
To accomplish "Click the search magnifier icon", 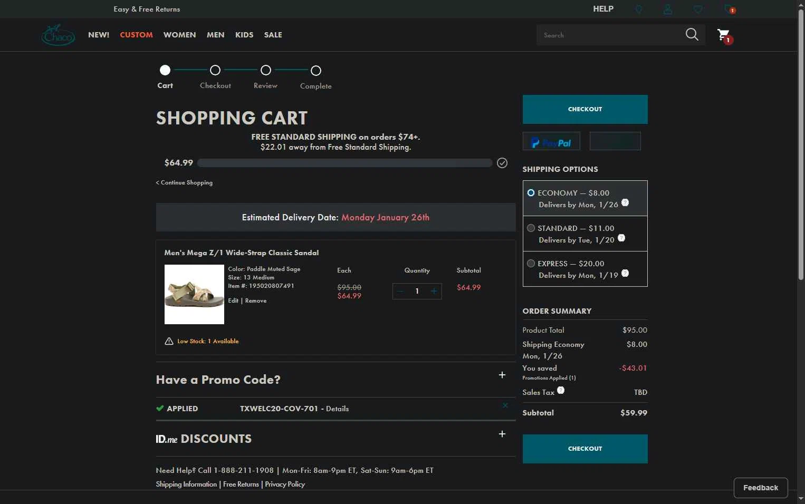I will (692, 35).
